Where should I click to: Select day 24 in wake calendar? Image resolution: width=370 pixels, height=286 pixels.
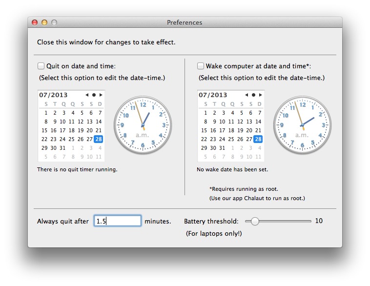pyautogui.click(x=222, y=139)
